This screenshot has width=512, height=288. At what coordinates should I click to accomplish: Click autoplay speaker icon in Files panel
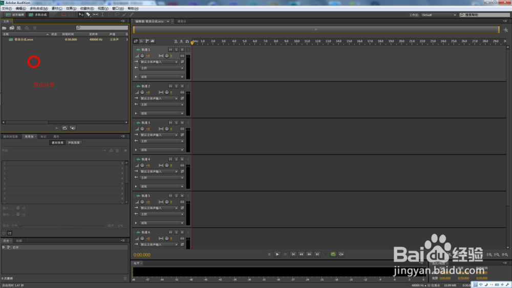click(73, 128)
